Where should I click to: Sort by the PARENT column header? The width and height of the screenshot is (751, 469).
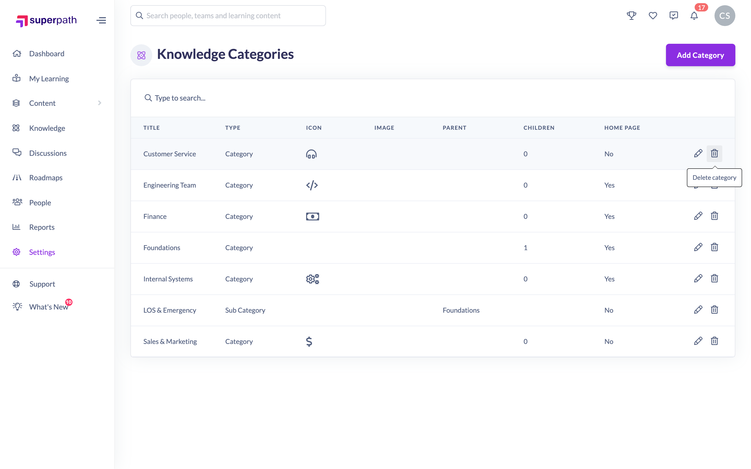454,128
